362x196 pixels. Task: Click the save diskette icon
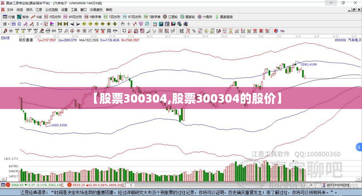[173, 24]
